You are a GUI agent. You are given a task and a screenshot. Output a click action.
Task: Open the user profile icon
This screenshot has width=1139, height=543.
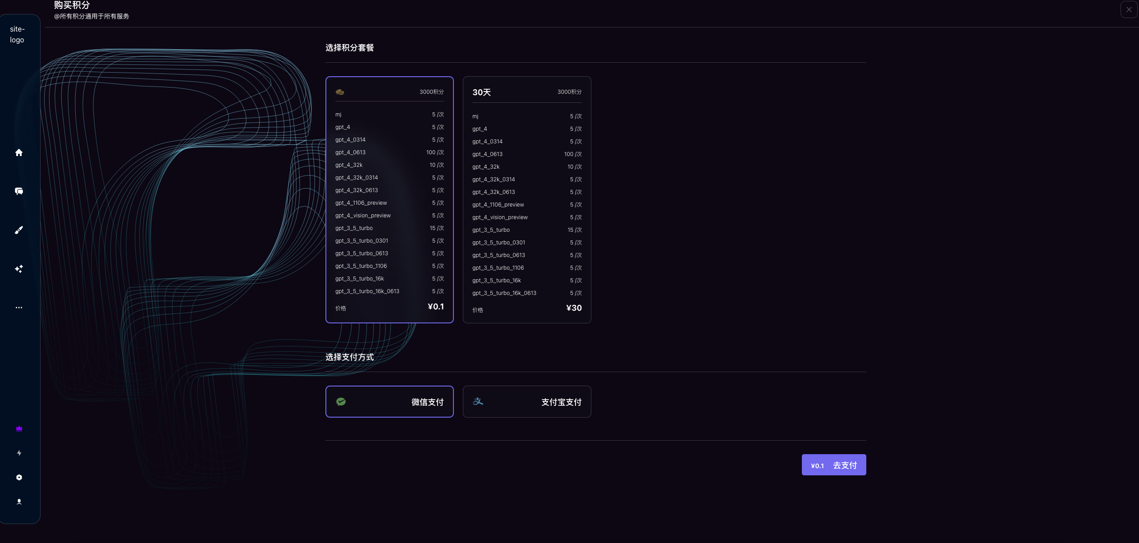click(x=19, y=502)
